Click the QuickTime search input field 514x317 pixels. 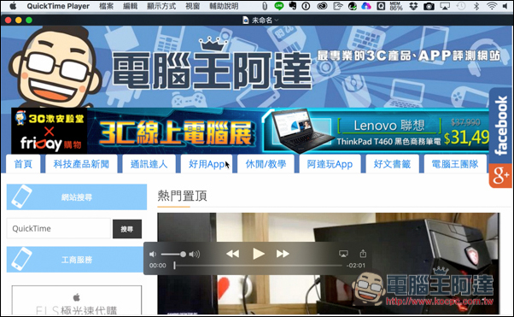click(59, 228)
